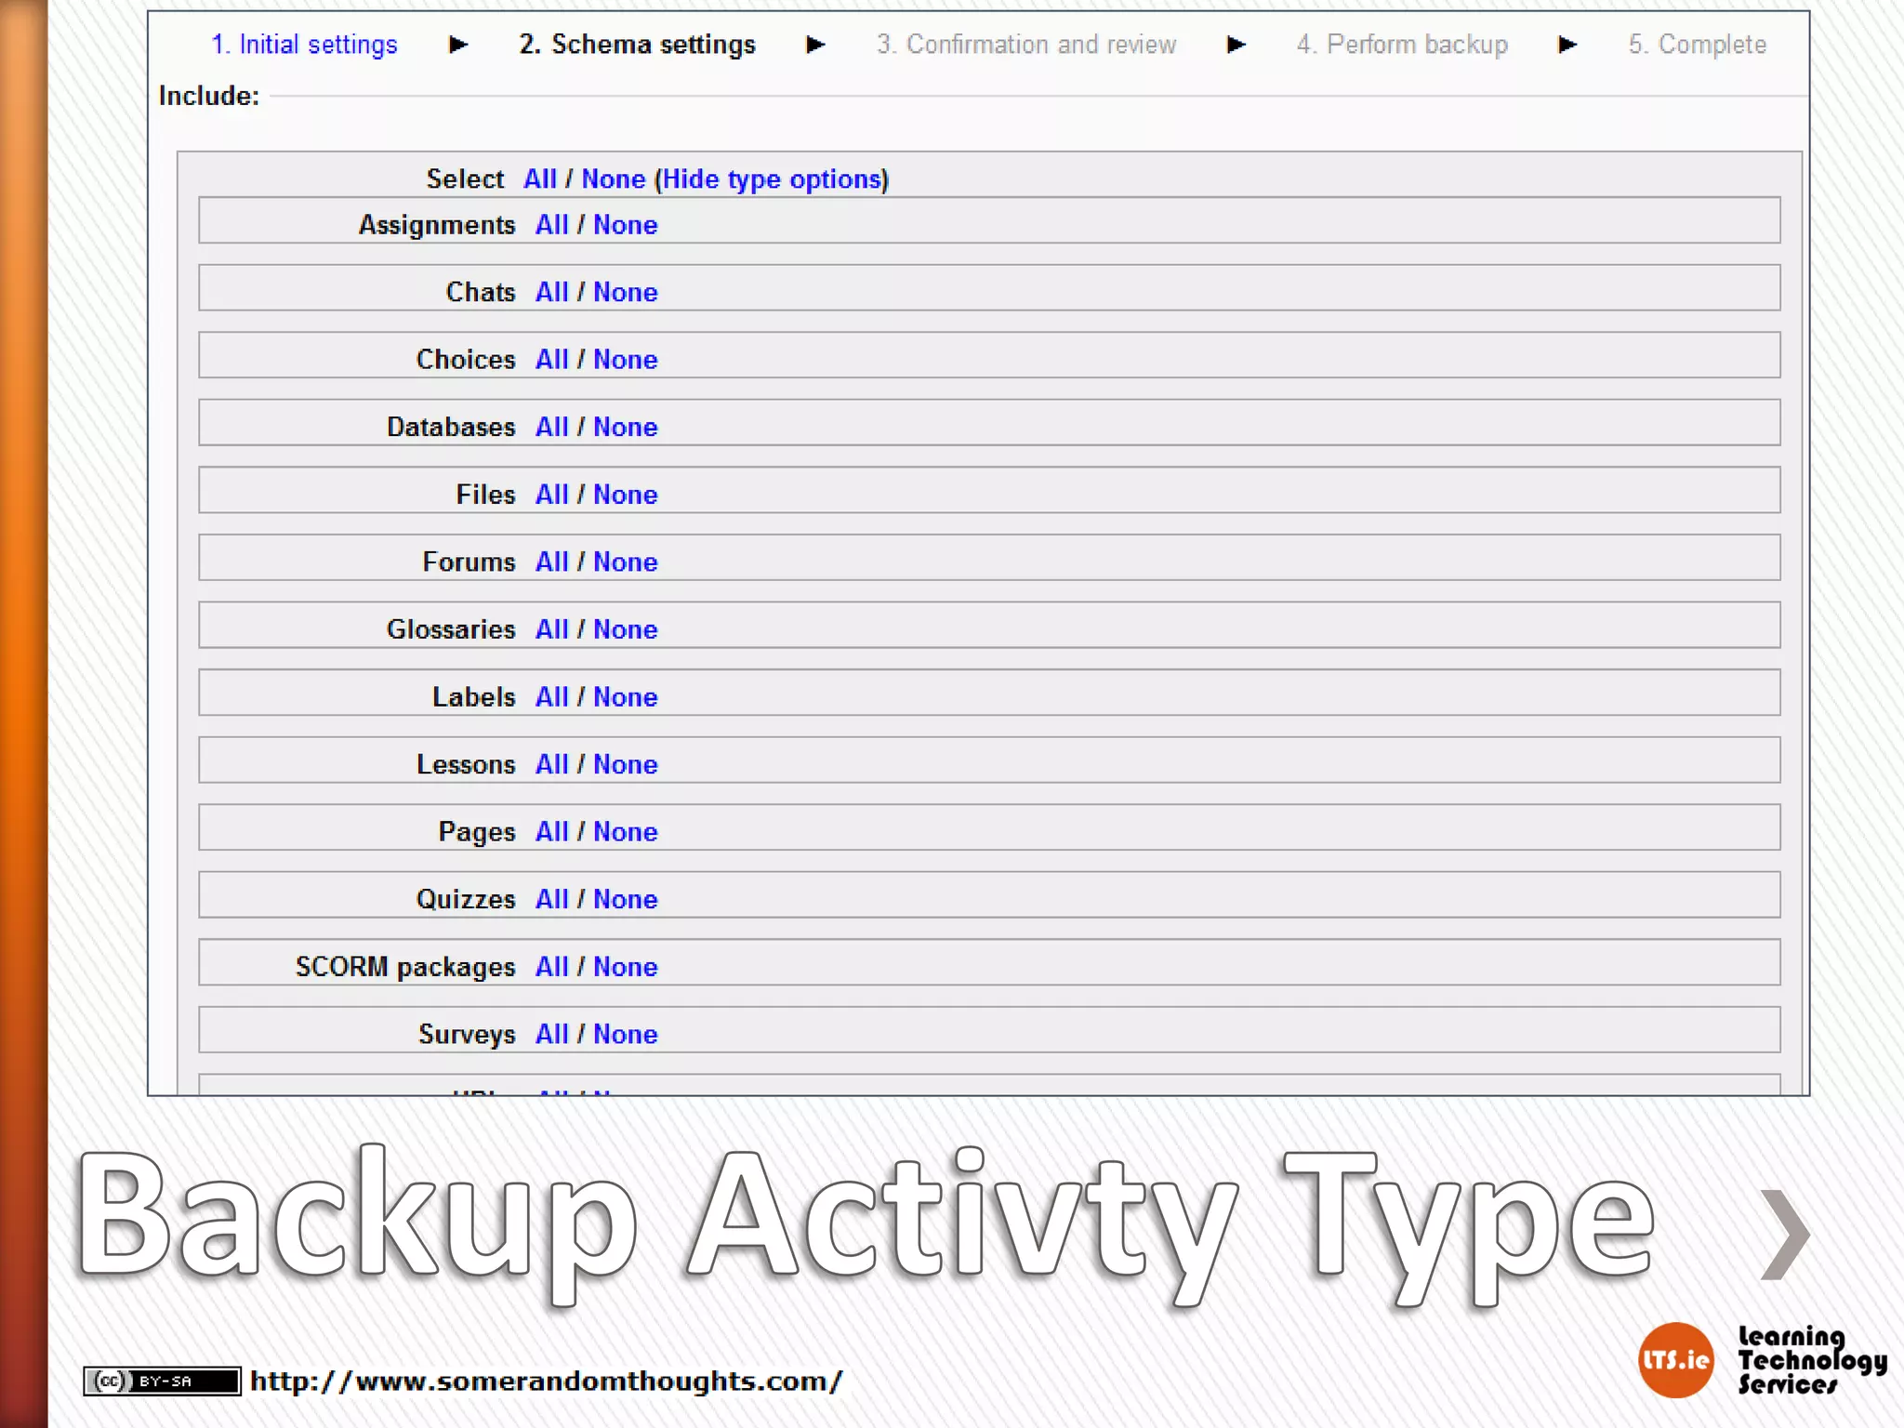Select All in the top Select row

[x=540, y=179]
